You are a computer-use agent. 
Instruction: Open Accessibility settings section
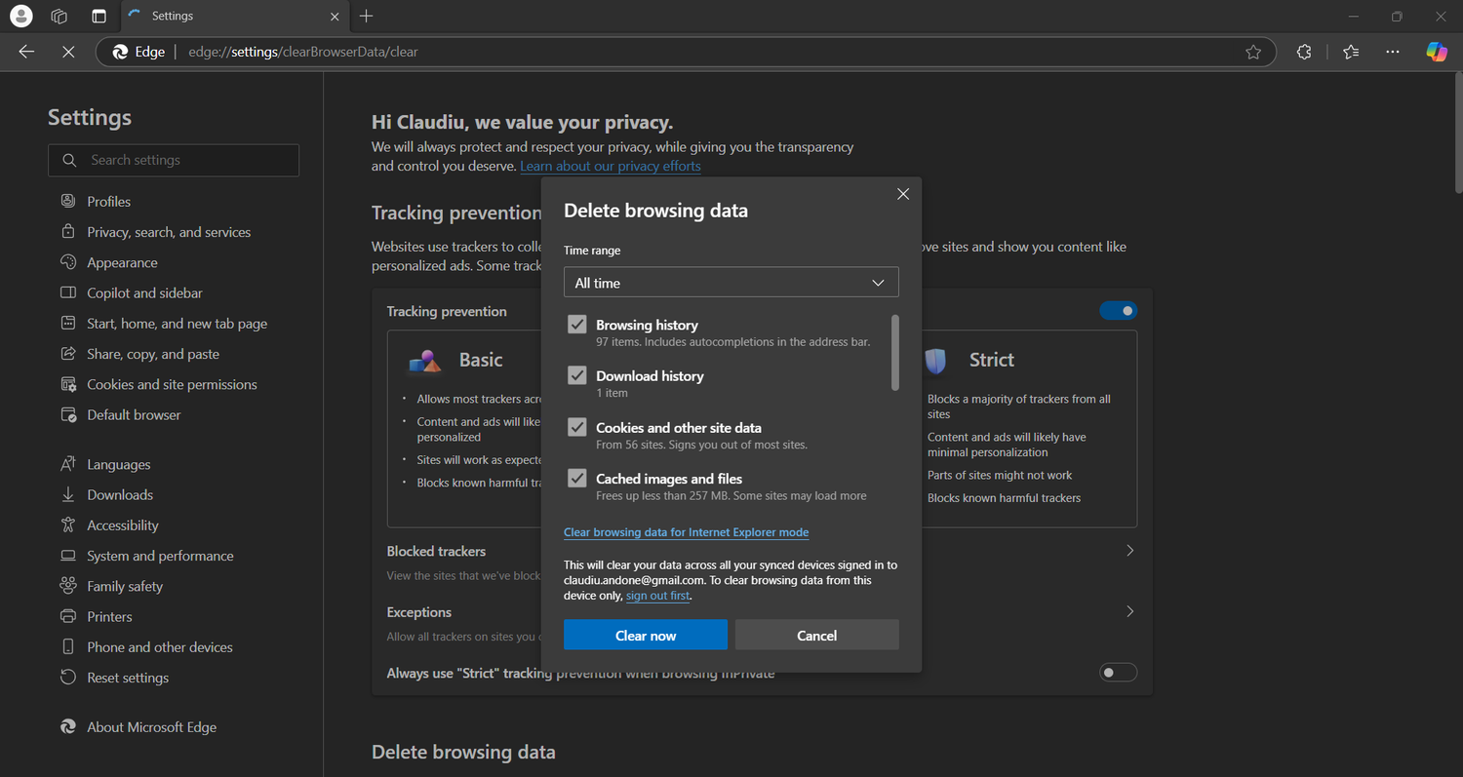tap(122, 525)
